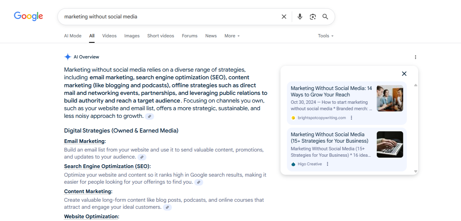This screenshot has width=461, height=221.
Task: Open the '14 Ways to Grow Your Reach' article
Action: [331, 92]
